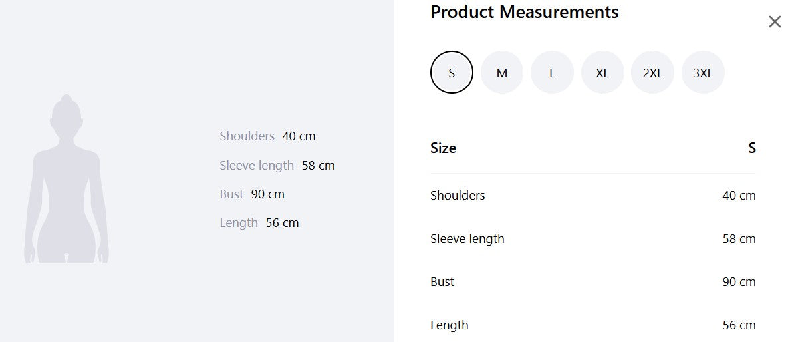Click the 40 cm value in table

pos(739,195)
